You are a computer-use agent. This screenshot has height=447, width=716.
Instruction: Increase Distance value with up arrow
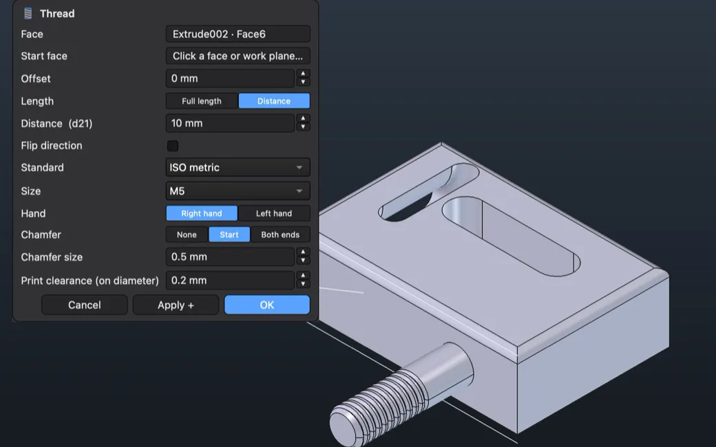303,118
